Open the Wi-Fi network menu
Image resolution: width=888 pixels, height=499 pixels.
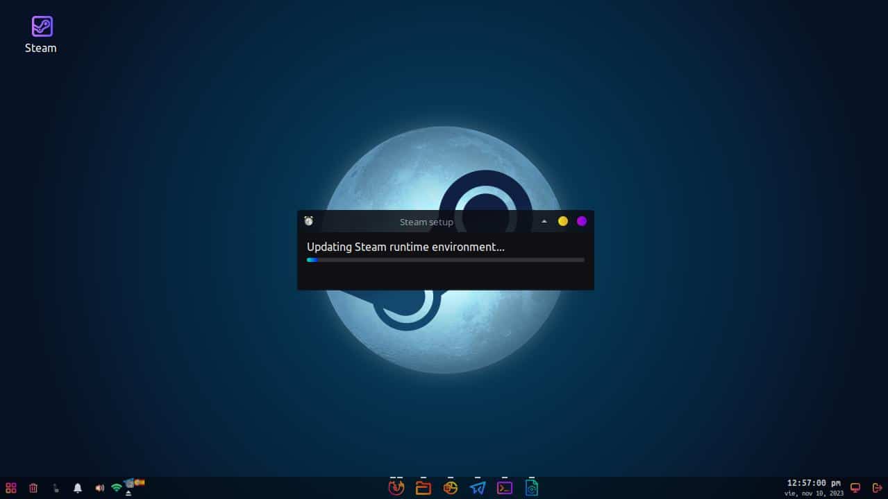click(x=117, y=489)
